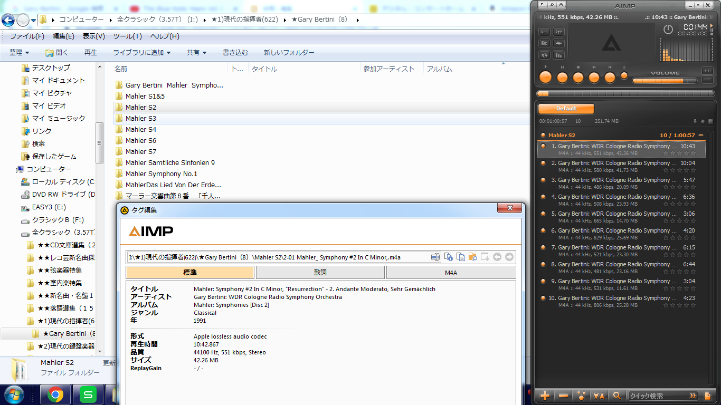
Task: Click the playlist down arrow icon
Action: 695,121
